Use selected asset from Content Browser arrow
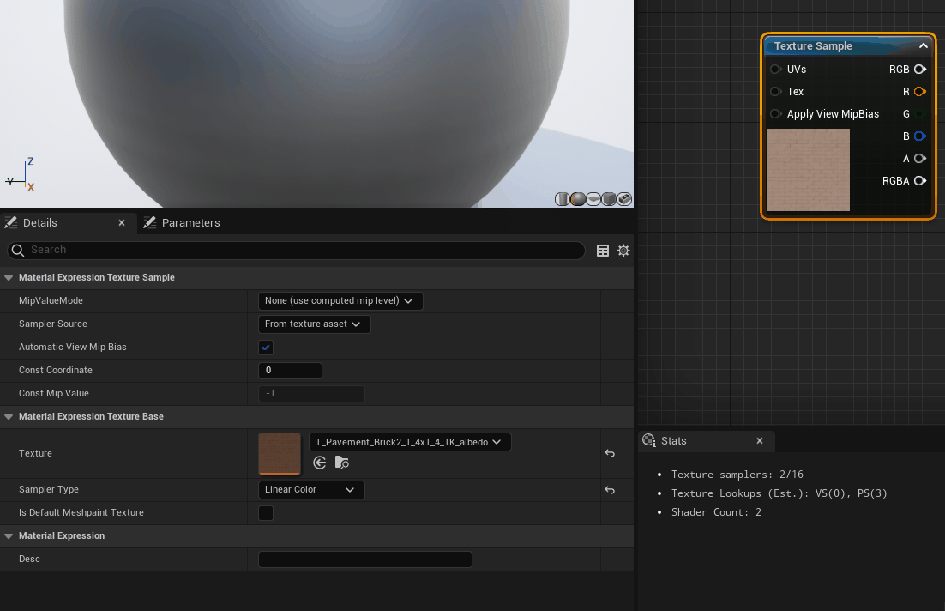Screen dimensions: 945x611 point(320,463)
